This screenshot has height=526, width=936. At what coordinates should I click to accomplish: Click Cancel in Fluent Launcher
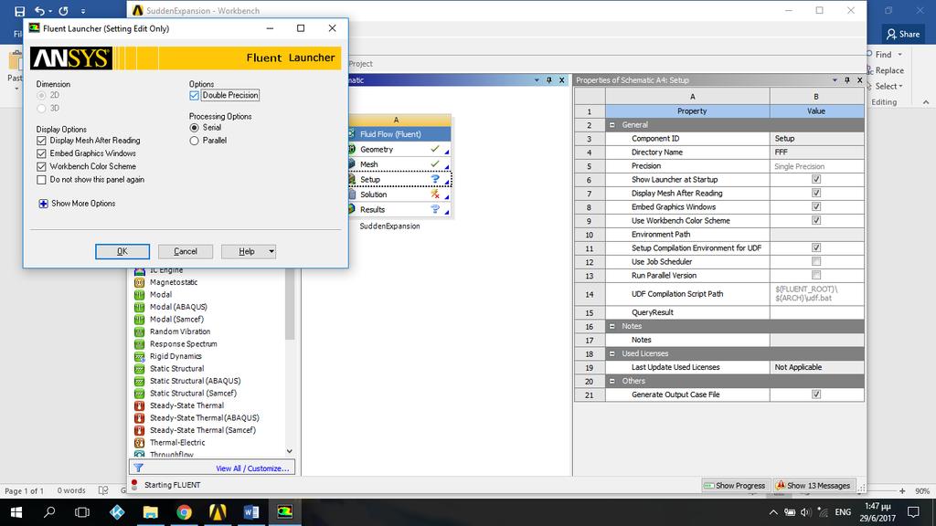[185, 252]
